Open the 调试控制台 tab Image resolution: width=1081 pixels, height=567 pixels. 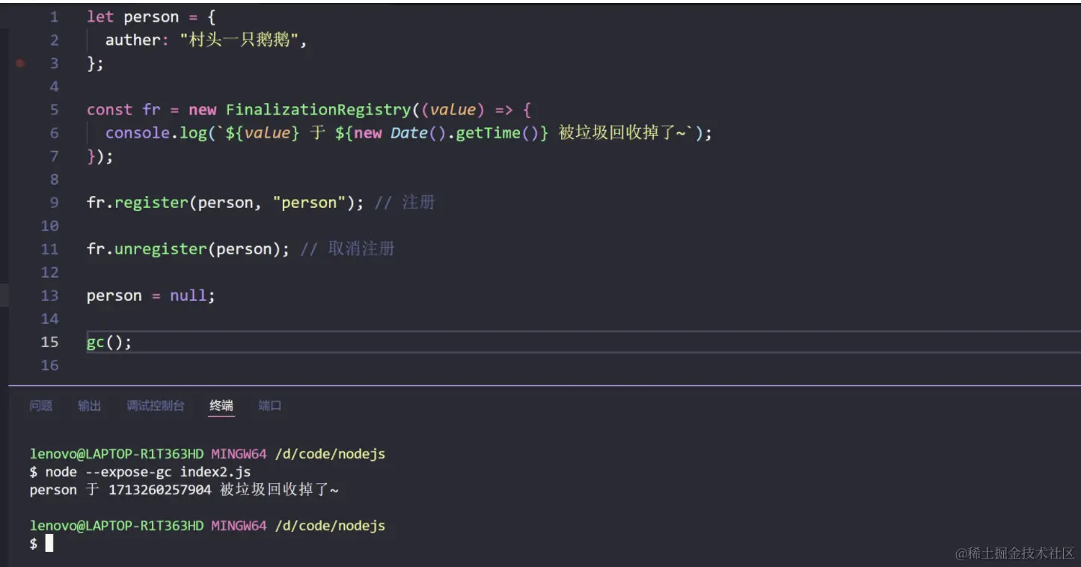[x=155, y=405]
